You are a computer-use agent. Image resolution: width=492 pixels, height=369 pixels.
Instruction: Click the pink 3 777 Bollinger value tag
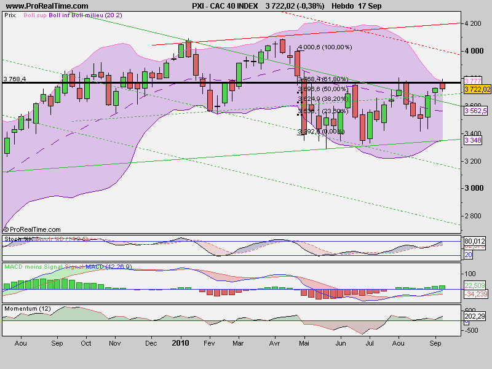tap(473, 81)
